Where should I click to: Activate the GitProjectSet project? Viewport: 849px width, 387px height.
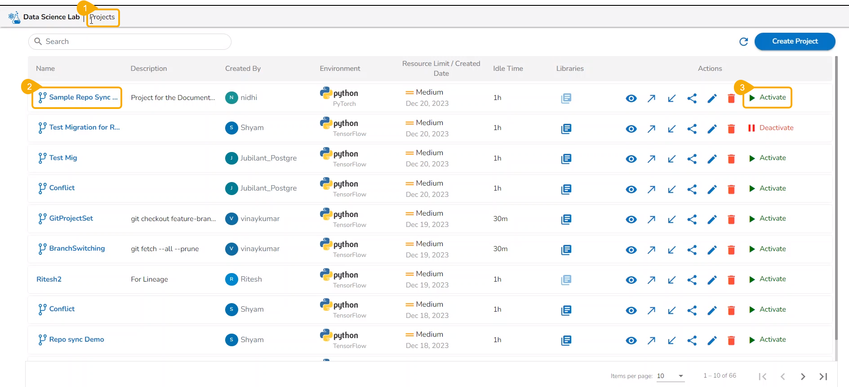click(x=767, y=219)
